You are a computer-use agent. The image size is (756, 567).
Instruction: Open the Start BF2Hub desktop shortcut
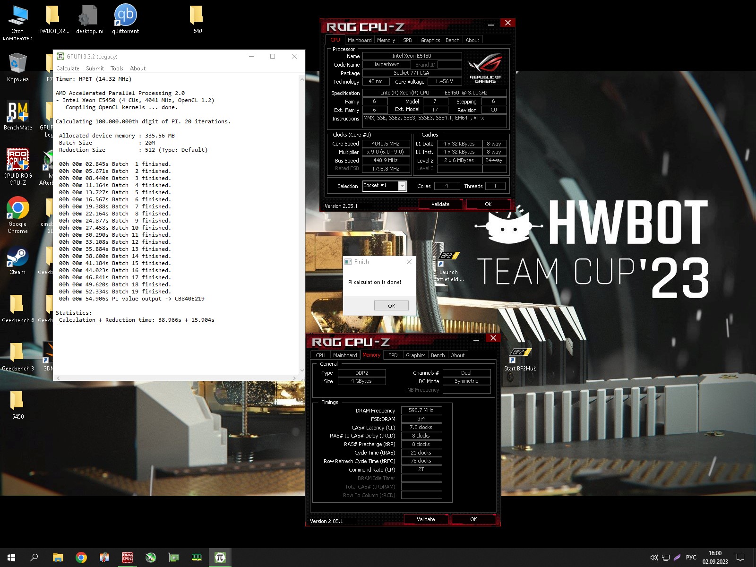520,359
